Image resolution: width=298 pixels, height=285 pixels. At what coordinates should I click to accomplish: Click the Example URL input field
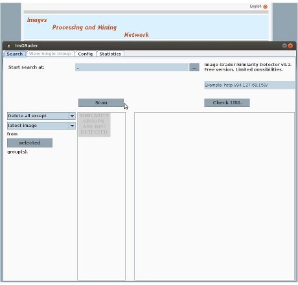[x=249, y=85]
